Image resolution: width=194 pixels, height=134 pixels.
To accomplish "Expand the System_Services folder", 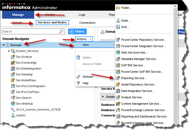I will coord(9,51).
